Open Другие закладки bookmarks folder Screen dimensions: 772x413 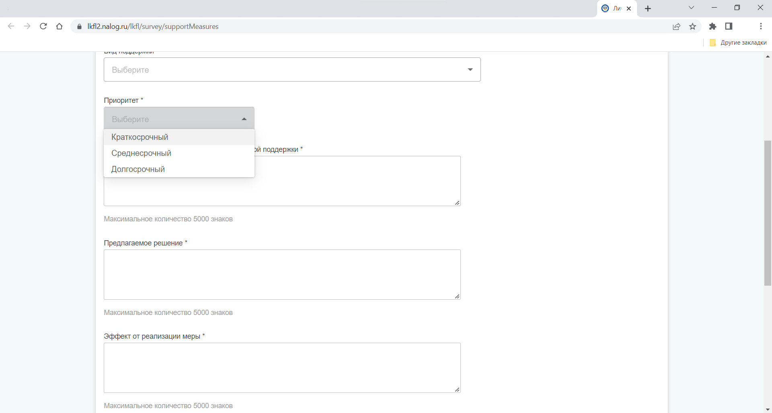pos(738,43)
